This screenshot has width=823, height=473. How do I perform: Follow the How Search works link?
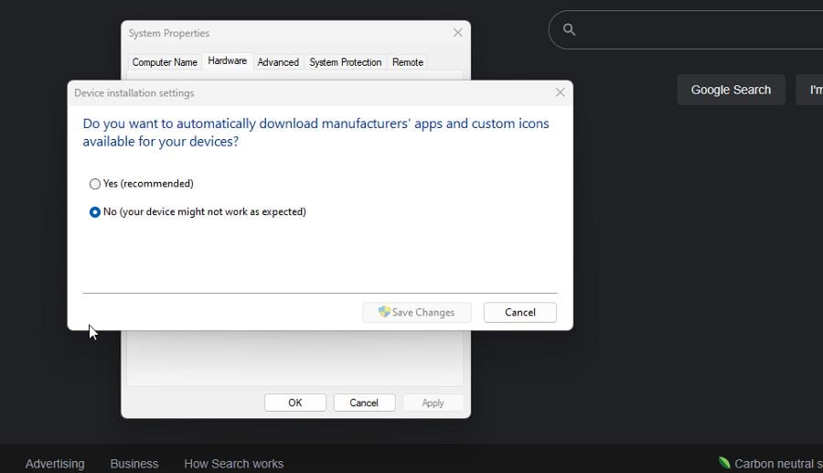point(233,464)
